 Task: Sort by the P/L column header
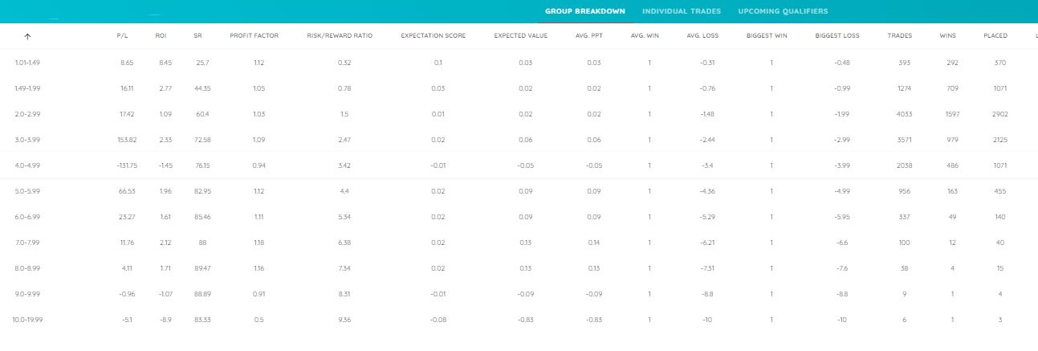(123, 36)
